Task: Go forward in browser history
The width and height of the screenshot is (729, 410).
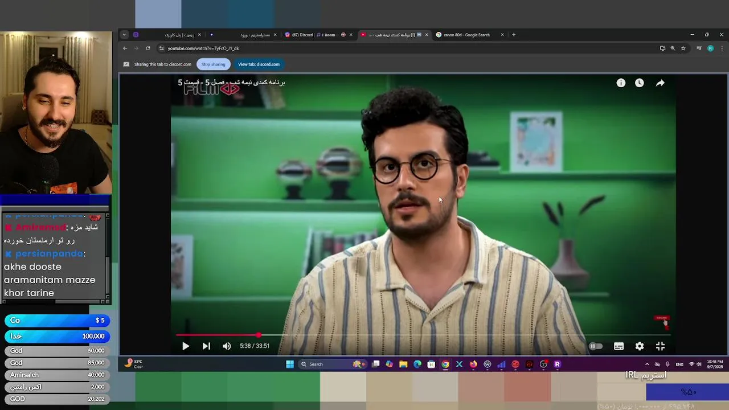Action: pyautogui.click(x=137, y=48)
